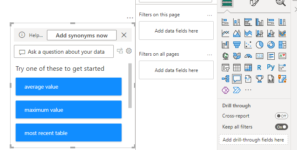Choose the Clustered bar chart visual
The height and width of the screenshot is (150, 297).
coord(248,22)
